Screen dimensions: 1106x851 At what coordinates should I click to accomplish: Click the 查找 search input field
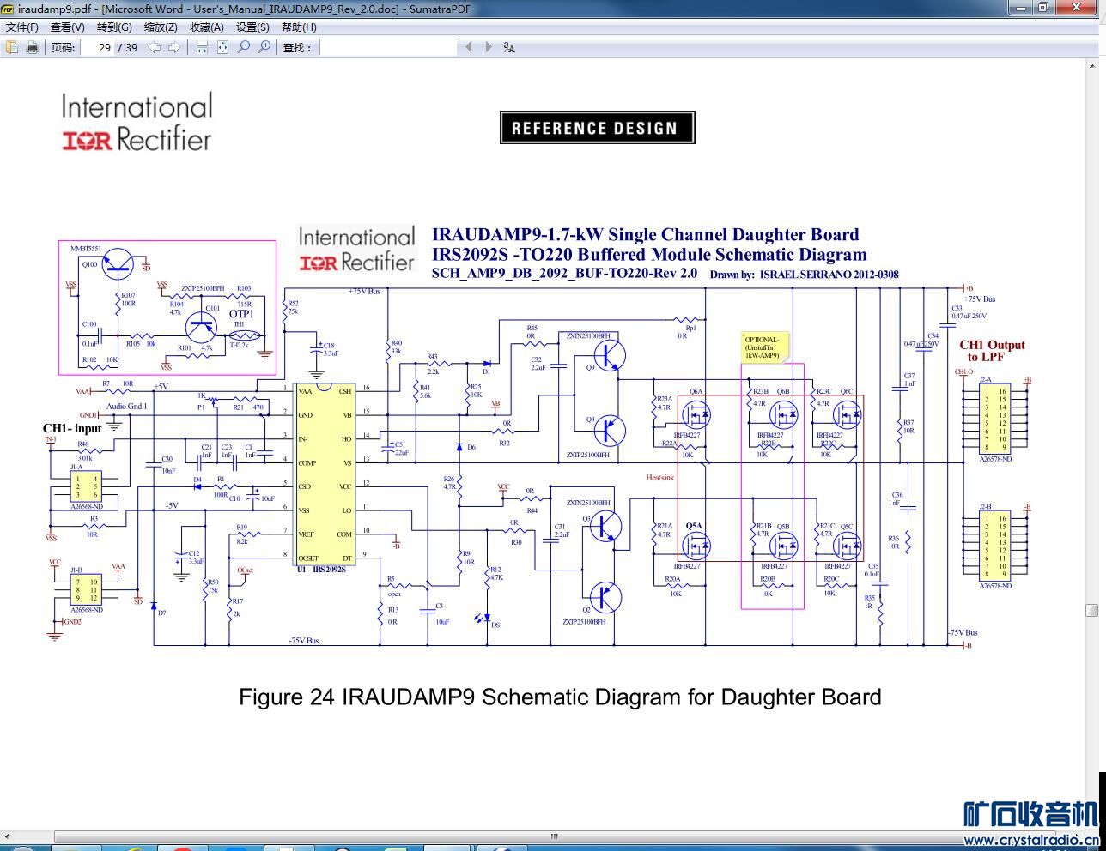coord(388,47)
